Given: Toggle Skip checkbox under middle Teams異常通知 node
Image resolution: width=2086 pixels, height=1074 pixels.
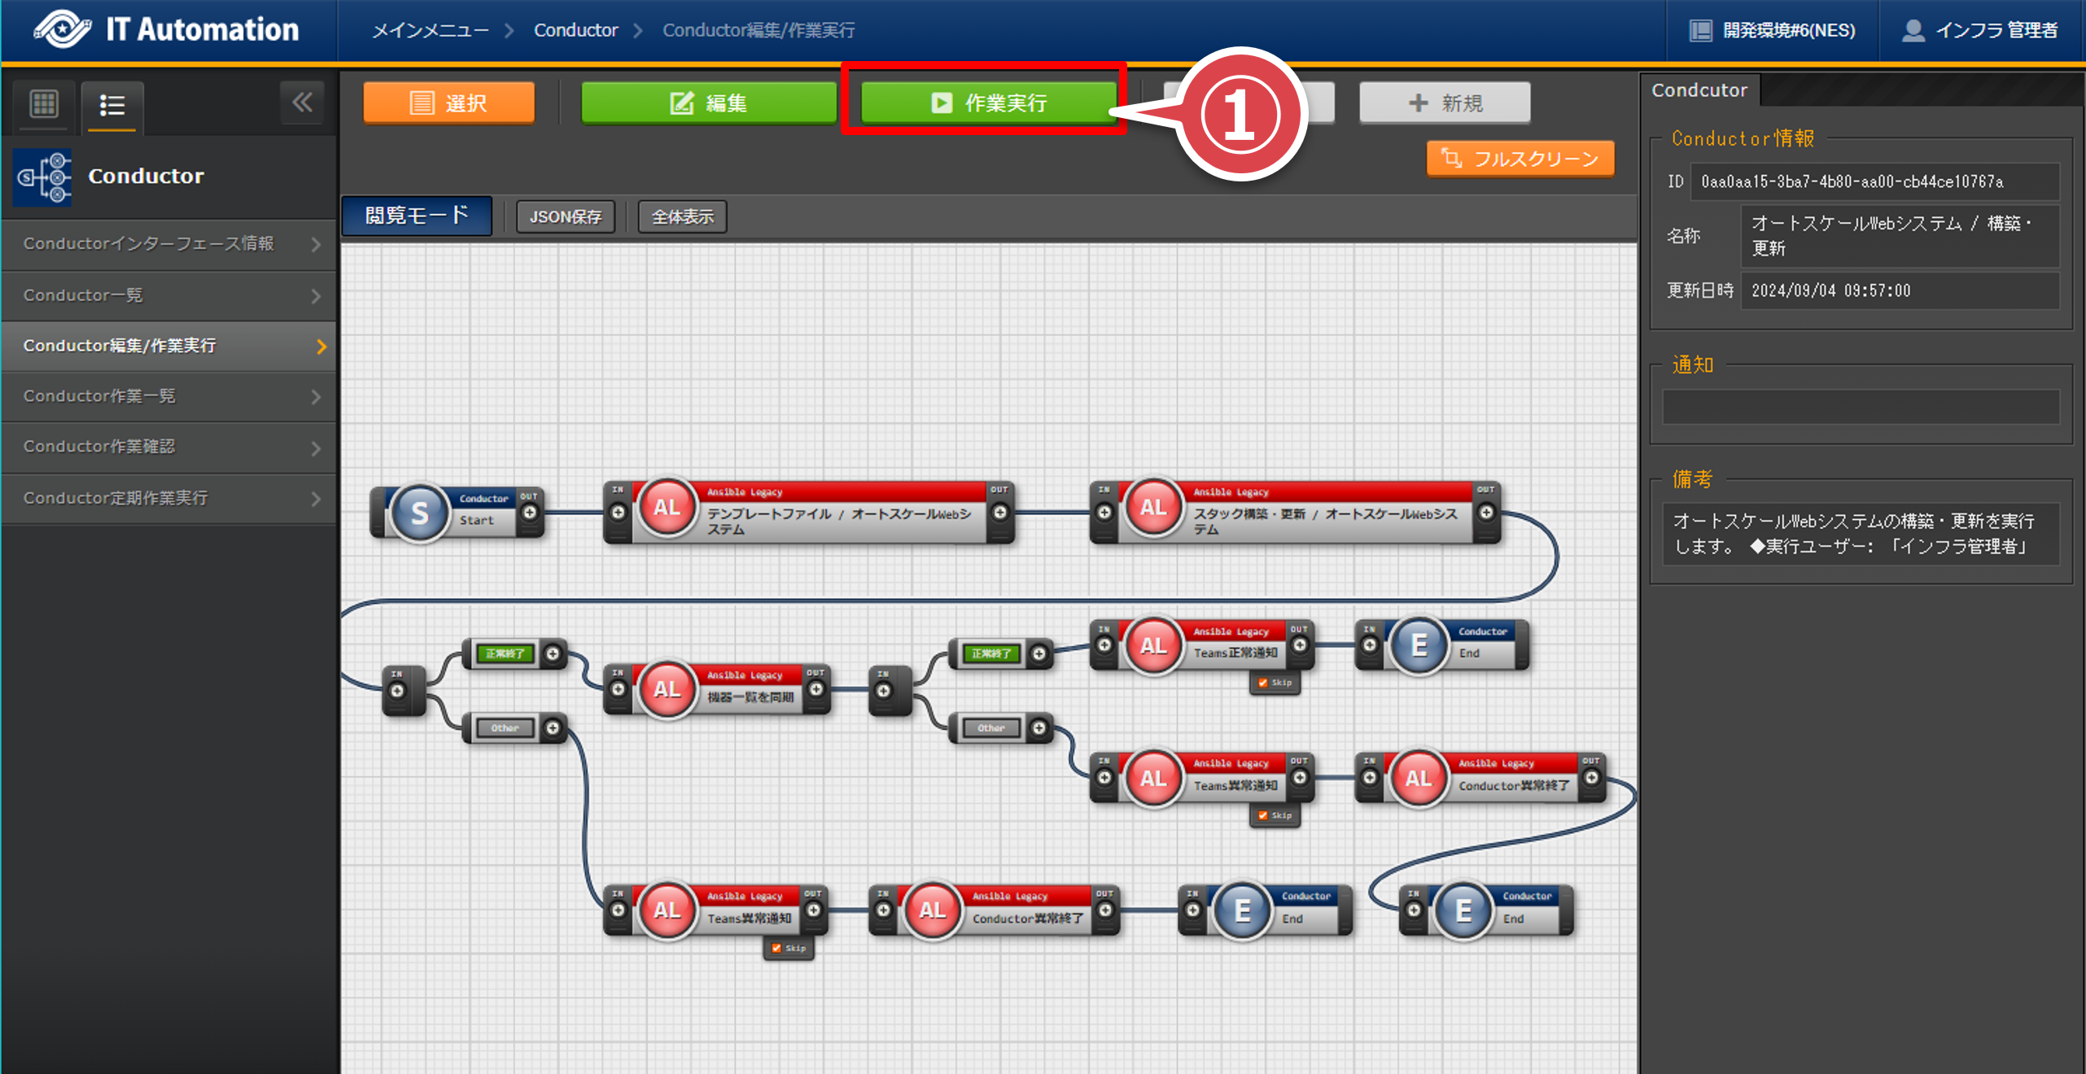Looking at the screenshot, I should [1262, 815].
